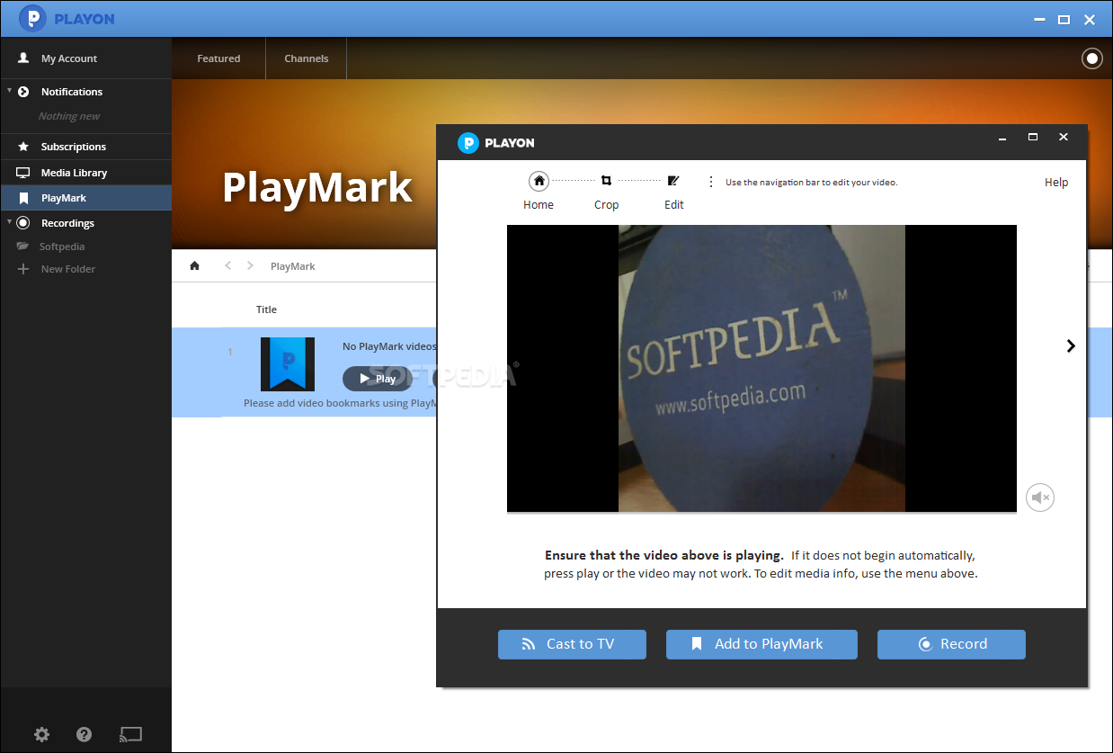Image resolution: width=1113 pixels, height=753 pixels.
Task: Play the PlayMark list entry
Action: click(x=377, y=379)
